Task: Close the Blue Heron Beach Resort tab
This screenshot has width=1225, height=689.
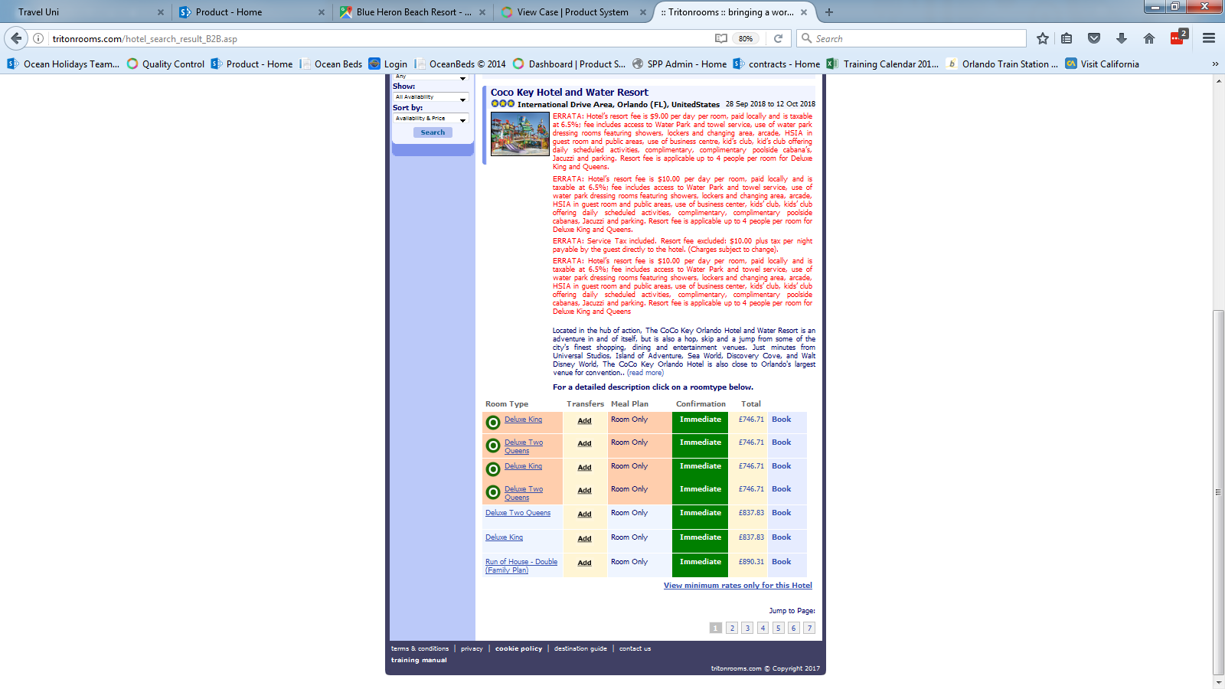Action: tap(482, 12)
